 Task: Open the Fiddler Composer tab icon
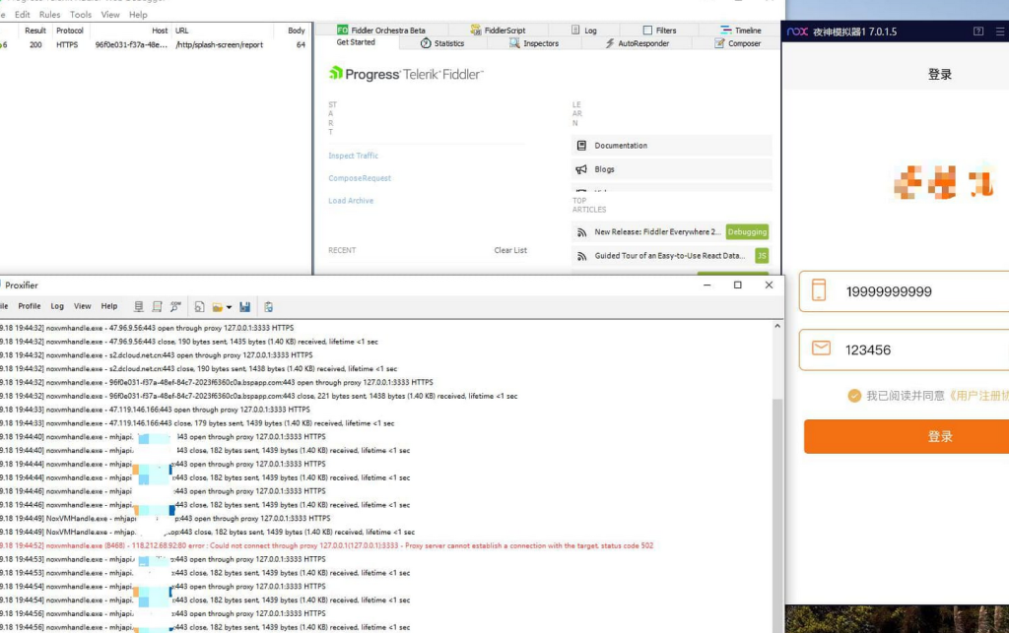pos(719,43)
